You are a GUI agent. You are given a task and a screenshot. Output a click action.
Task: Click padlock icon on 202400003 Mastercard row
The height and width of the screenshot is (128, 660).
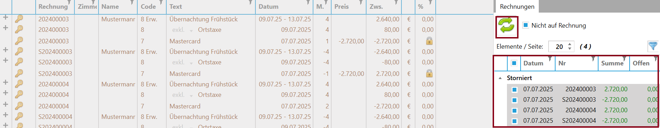pos(429,41)
